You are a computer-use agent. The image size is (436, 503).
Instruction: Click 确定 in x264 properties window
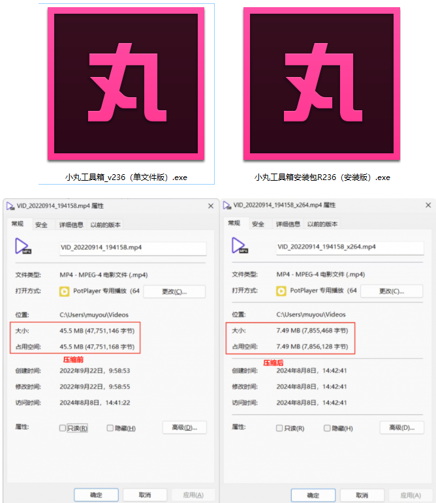tap(313, 495)
